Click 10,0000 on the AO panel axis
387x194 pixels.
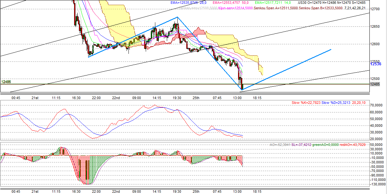tap(376, 153)
